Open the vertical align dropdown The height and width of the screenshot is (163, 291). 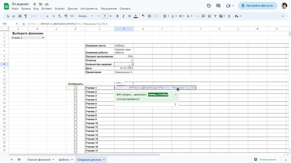(x=174, y=16)
